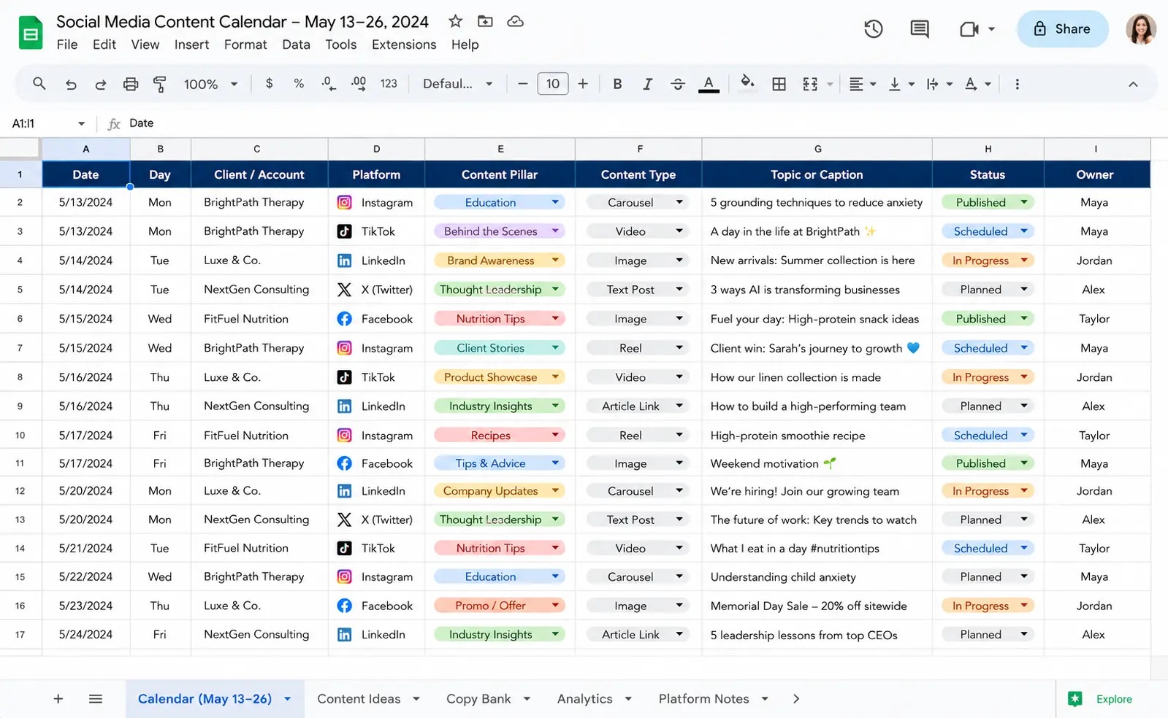Click the borders grid icon
Viewport: 1168px width, 718px height.
click(x=779, y=84)
